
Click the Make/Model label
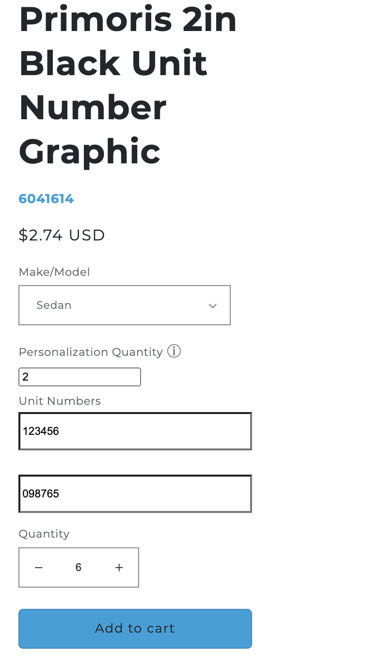click(54, 272)
